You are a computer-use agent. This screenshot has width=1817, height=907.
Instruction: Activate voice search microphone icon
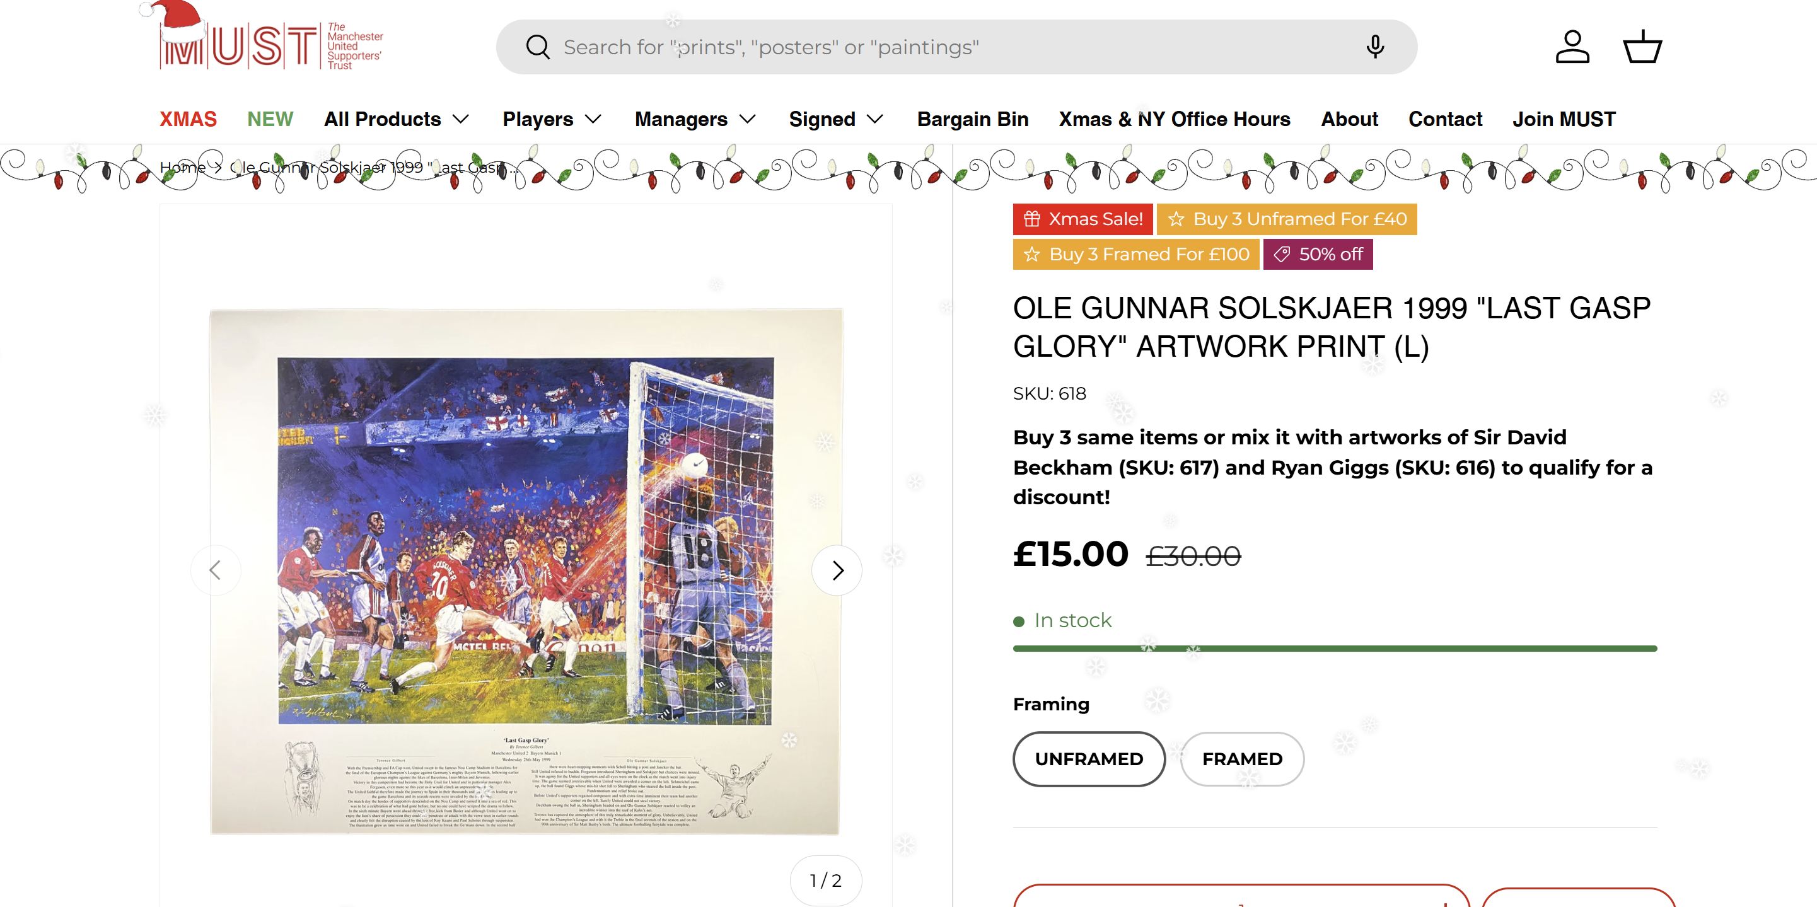coord(1375,47)
